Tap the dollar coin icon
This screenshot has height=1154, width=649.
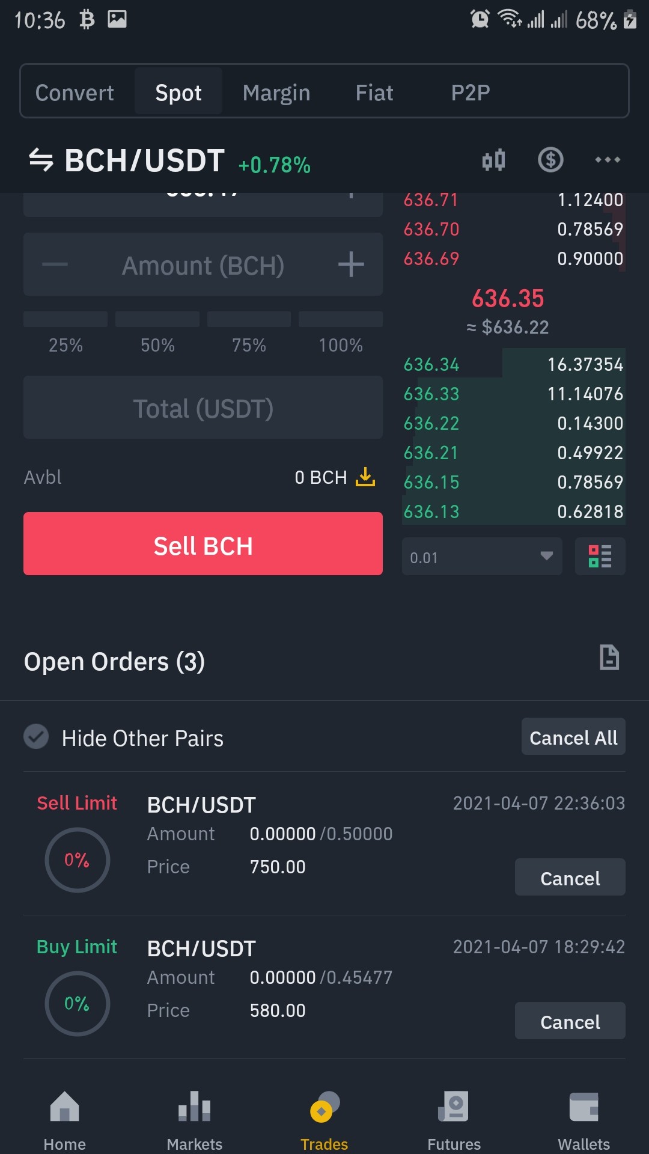[550, 160]
